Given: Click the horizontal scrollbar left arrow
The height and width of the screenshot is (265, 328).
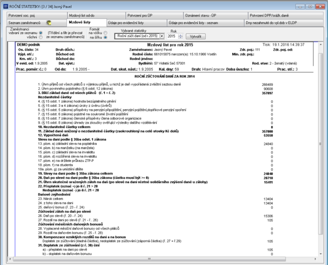Looking at the screenshot, I should click(10, 259).
